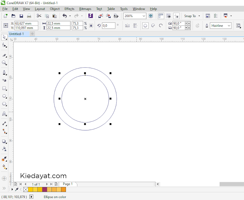The width and height of the screenshot is (244, 200).
Task: Select the Polygon tool
Action: (4, 104)
